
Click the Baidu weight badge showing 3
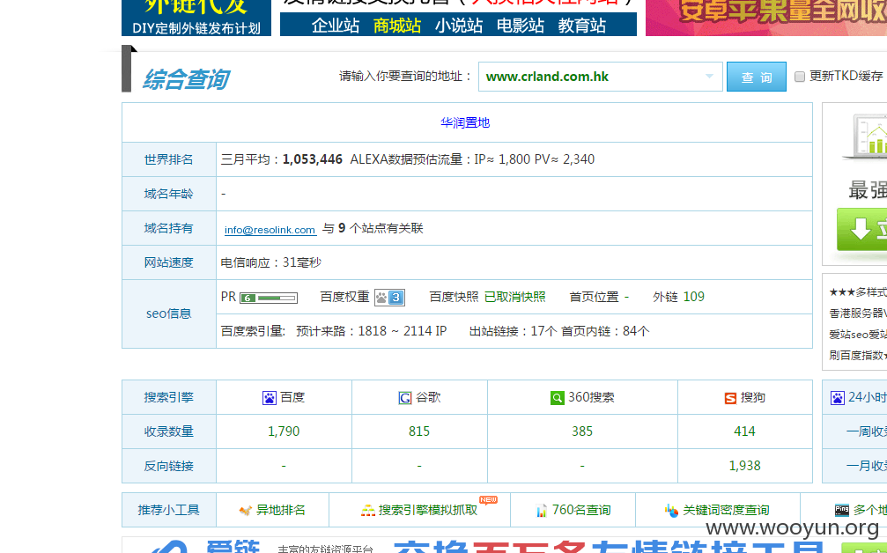pyautogui.click(x=389, y=298)
